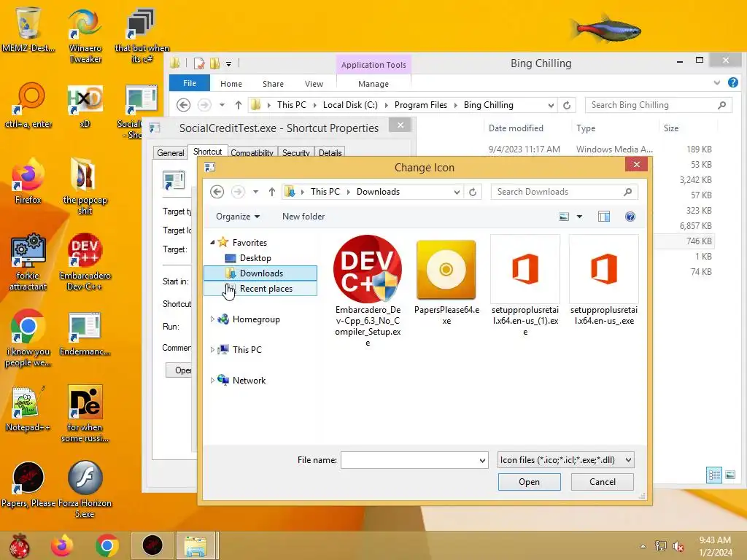The height and width of the screenshot is (560, 747).
Task: Select Downloads under Favorites
Action: pyautogui.click(x=260, y=273)
